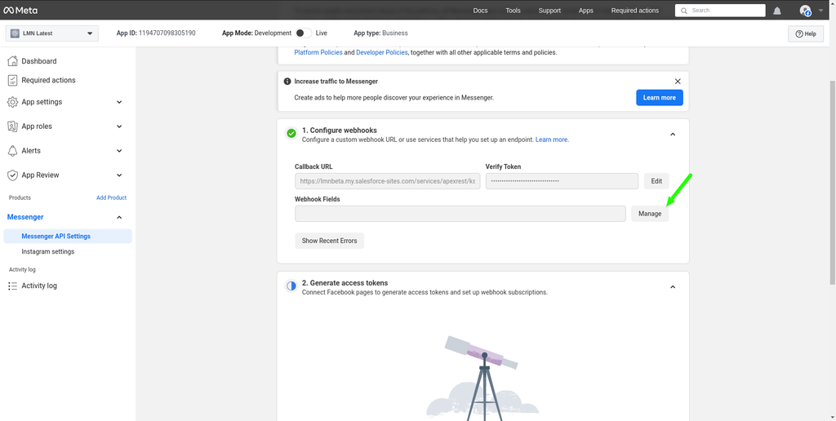The image size is (836, 421).
Task: Collapse the Messenger product section
Action: [x=119, y=217]
